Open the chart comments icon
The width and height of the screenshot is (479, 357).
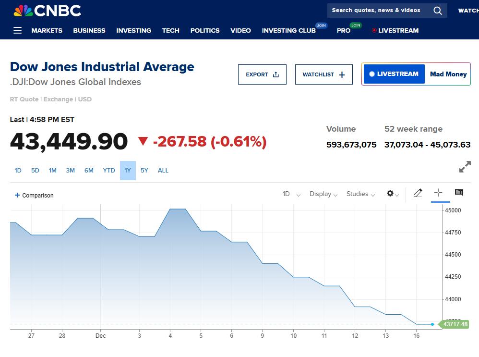coord(459,193)
